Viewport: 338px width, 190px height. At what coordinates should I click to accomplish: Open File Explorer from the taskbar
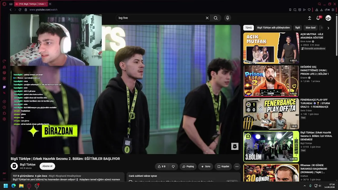21,186
